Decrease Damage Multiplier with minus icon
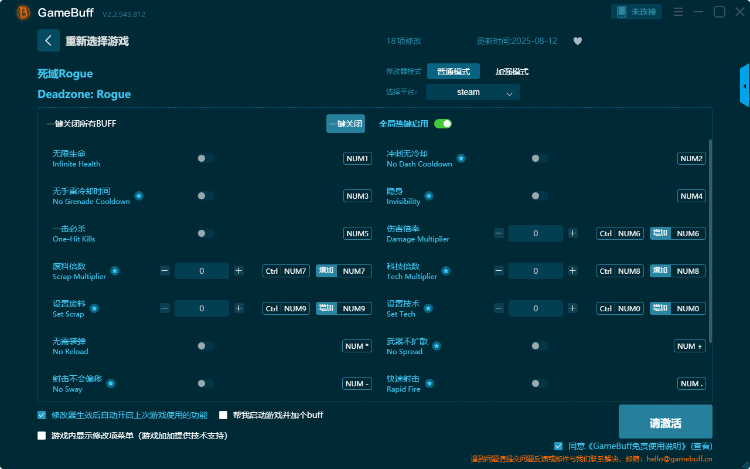The image size is (750, 469). pyautogui.click(x=499, y=233)
